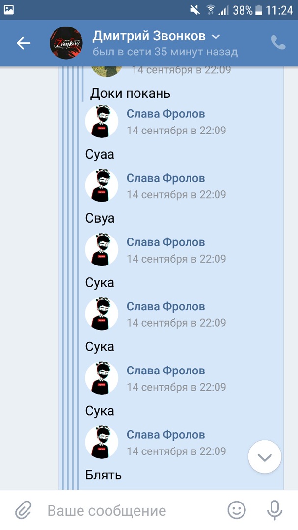The width and height of the screenshot is (298, 530).
Task: Open Слава Фролов name above Суаа
Action: [166, 114]
